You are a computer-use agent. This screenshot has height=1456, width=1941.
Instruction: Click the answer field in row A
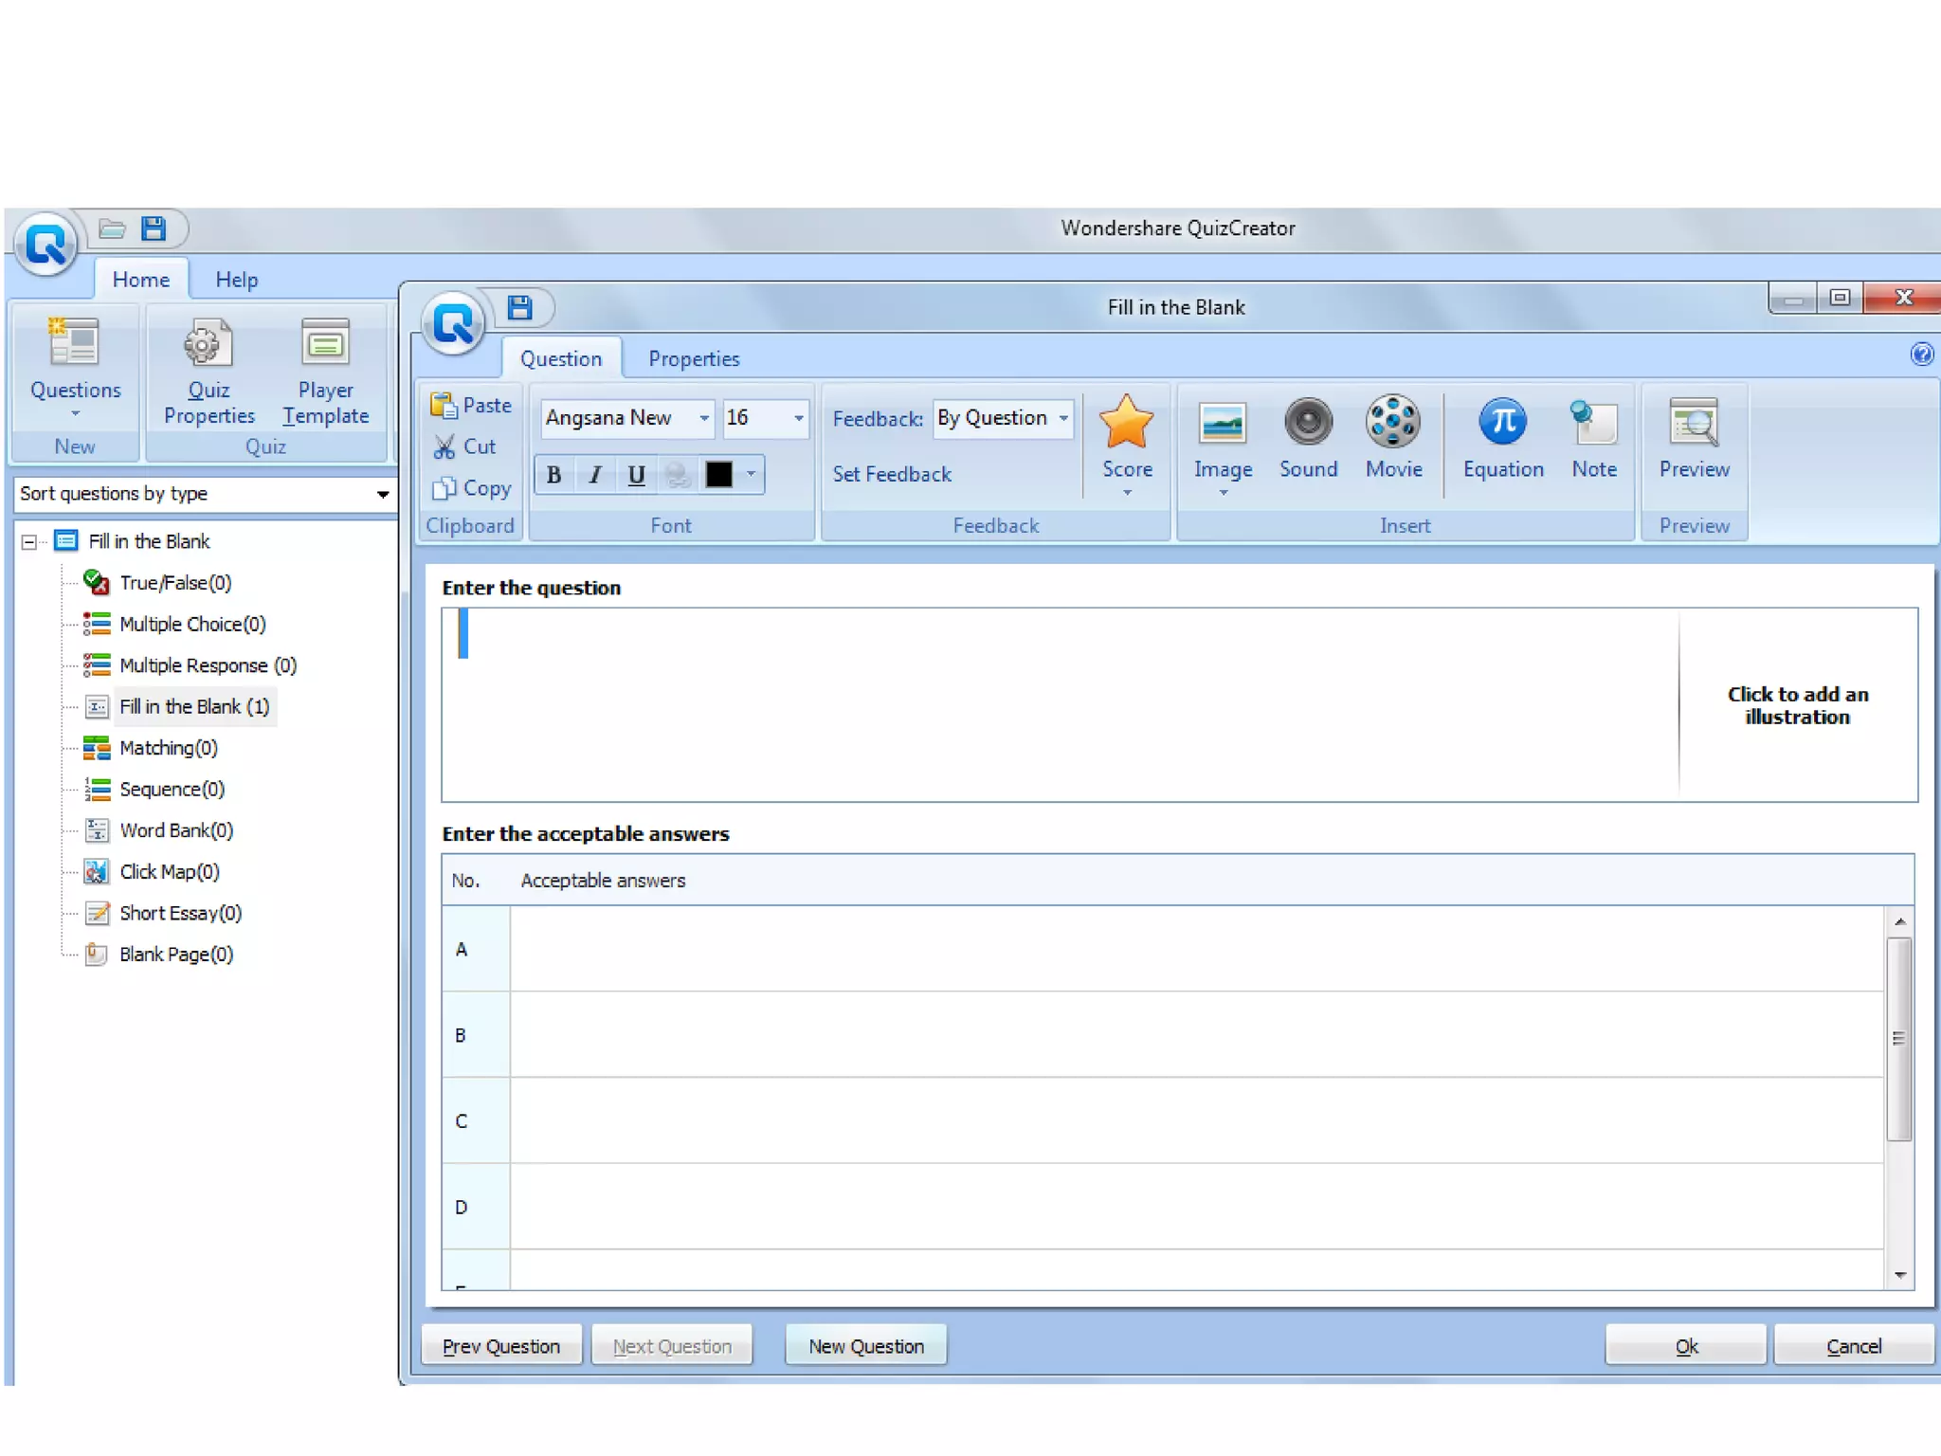tap(1194, 949)
